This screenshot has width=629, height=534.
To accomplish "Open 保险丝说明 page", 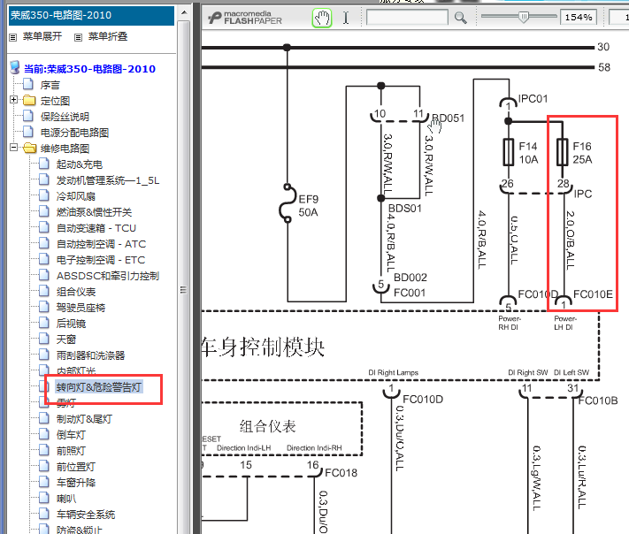I will (65, 117).
